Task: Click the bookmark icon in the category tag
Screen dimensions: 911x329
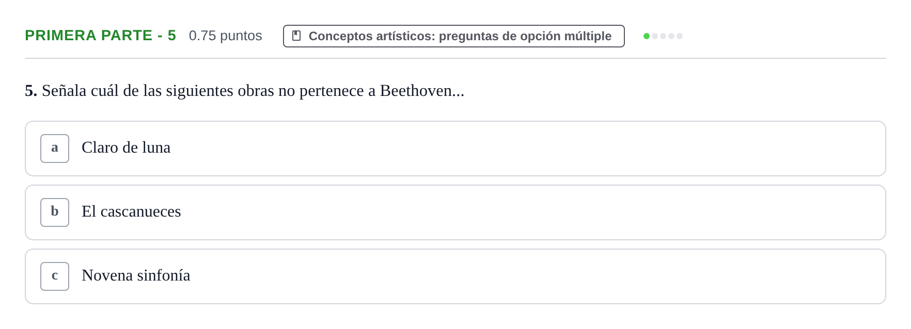Action: [296, 36]
